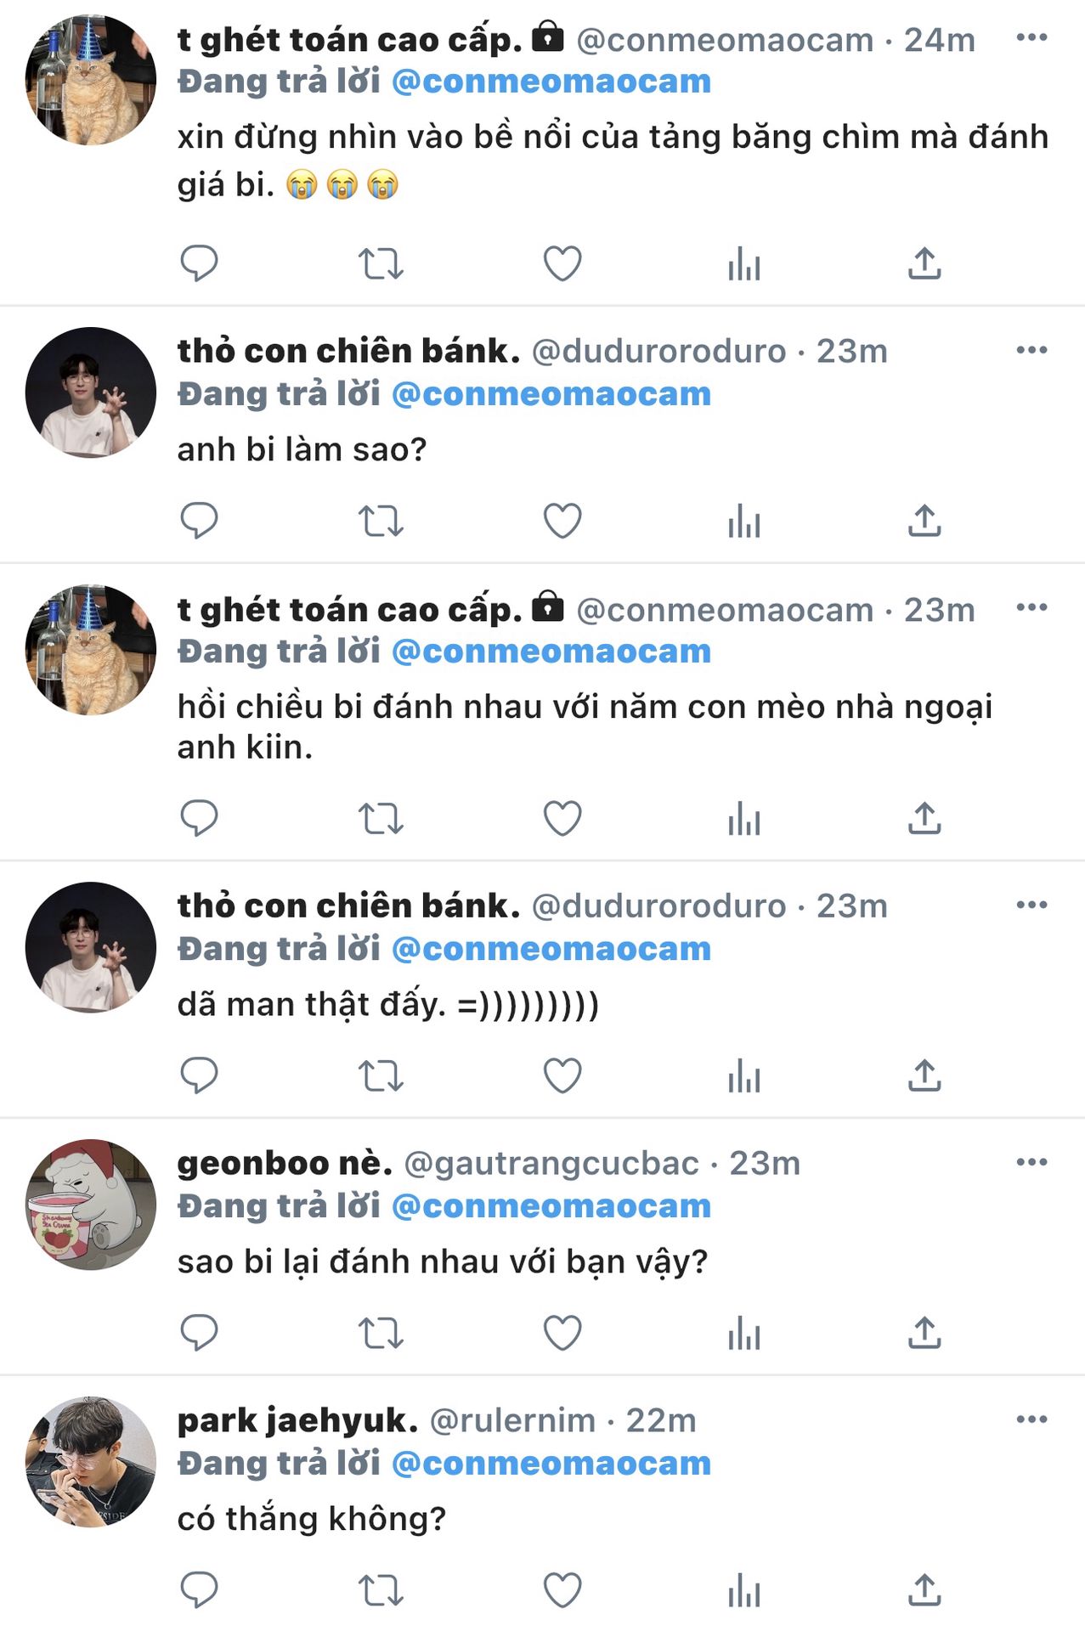Retweet the "hồi chiều bi đánh nhau" tweet
Screen dimensions: 1085x1631
381,819
